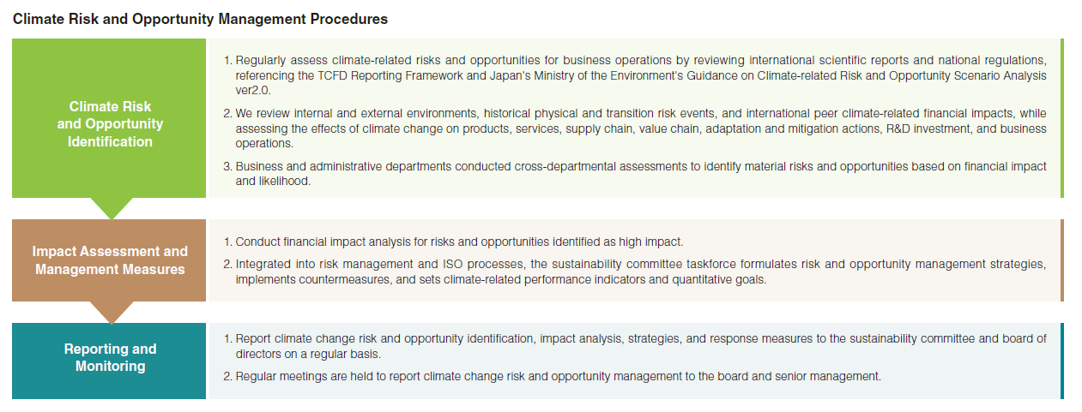The image size is (1082, 412).
Task: Click the green accent bar at right edge
Action: (x=1061, y=118)
